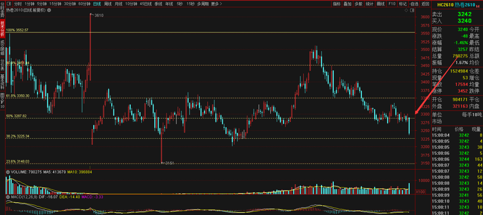Click the 买入 price 3240

pyautogui.click(x=465, y=21)
